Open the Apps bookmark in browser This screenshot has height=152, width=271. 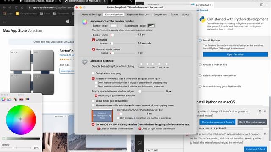click(x=8, y=14)
